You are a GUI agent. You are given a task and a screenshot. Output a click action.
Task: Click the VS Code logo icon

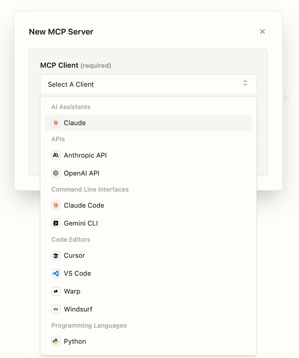[x=56, y=273]
